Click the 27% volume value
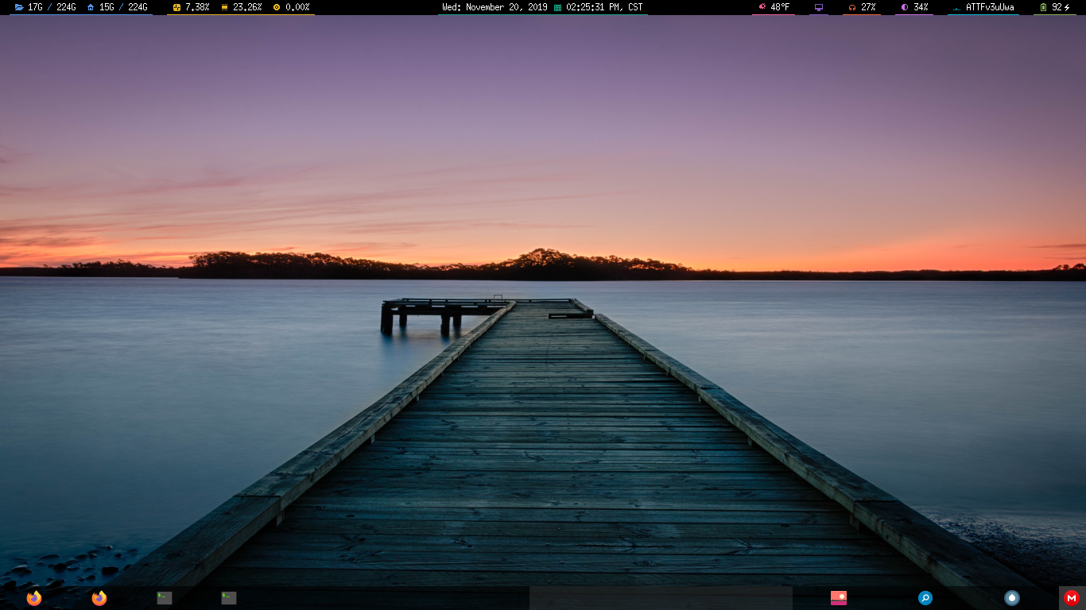The height and width of the screenshot is (610, 1086). (868, 7)
